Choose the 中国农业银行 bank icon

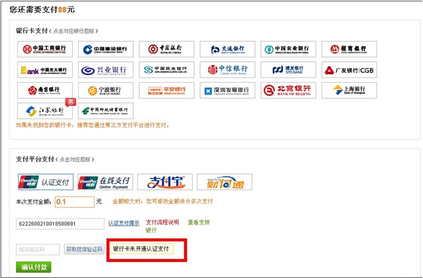pyautogui.click(x=288, y=49)
